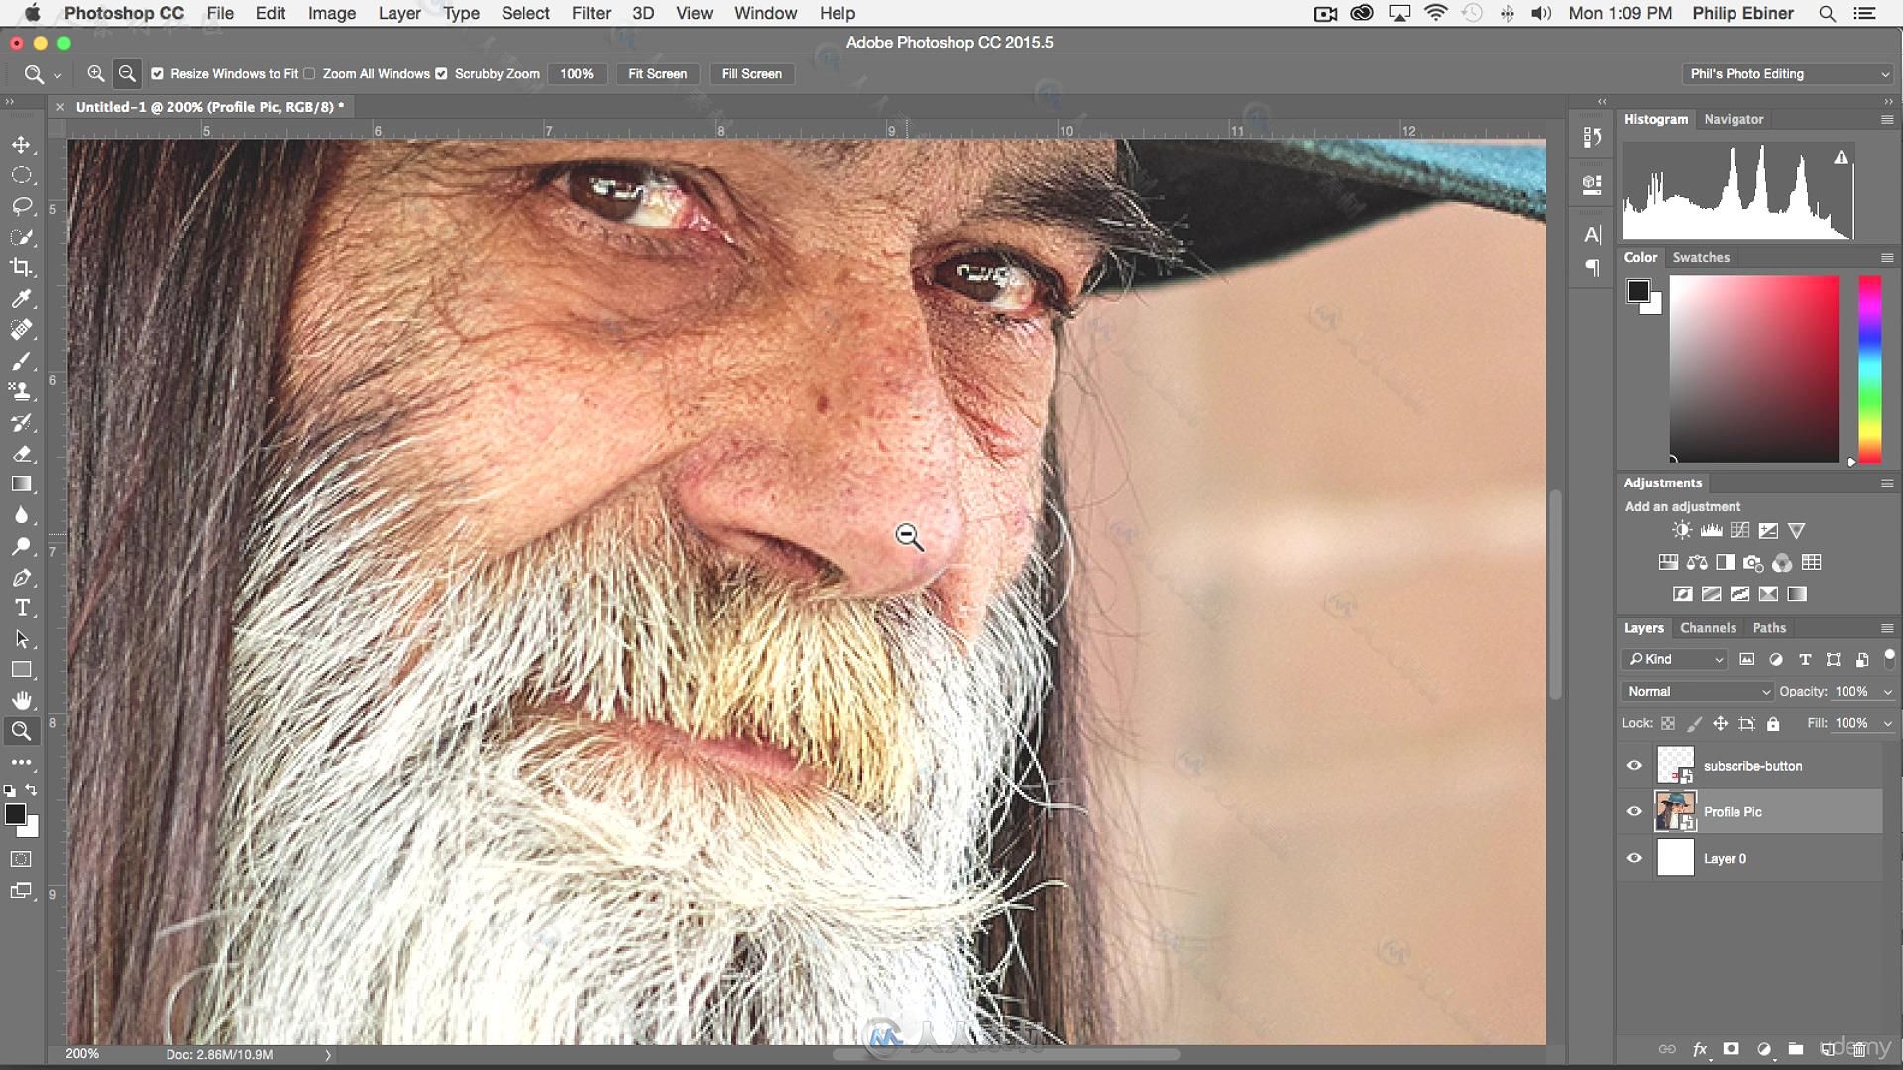Select the Rectangle shape tool
The image size is (1903, 1070).
[21, 670]
